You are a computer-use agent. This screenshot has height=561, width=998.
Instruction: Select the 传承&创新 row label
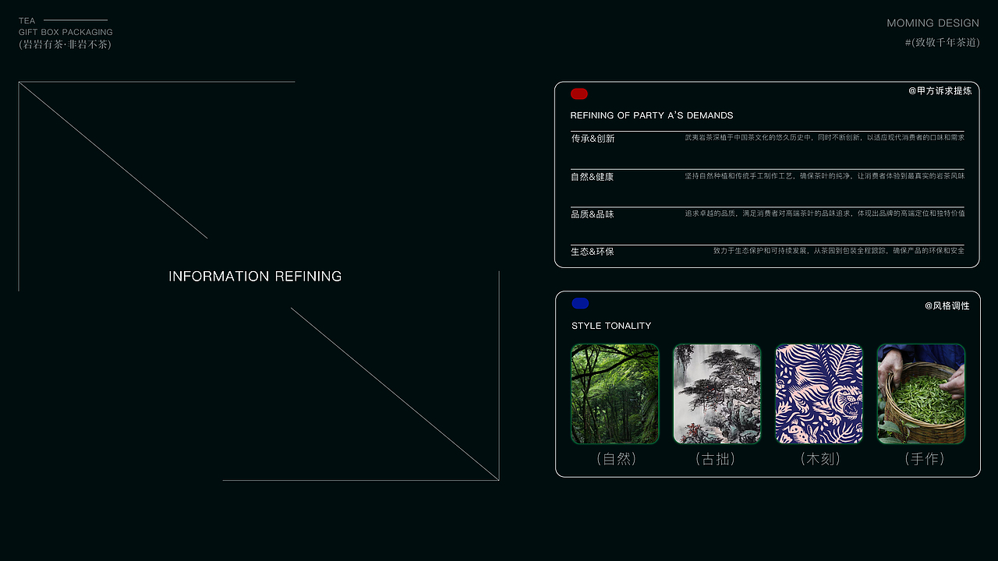tap(593, 139)
